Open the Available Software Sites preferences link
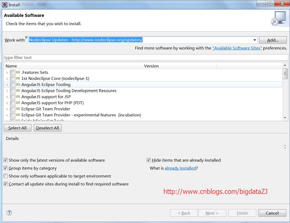290x223 pixels. (x=237, y=48)
